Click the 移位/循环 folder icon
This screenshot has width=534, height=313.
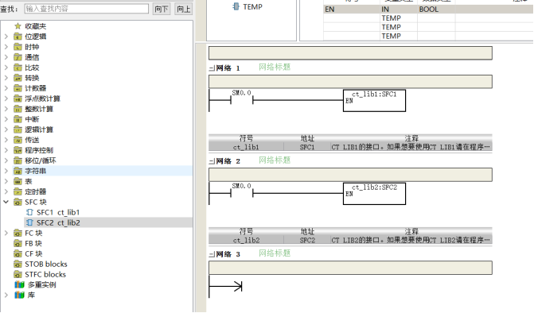[x=18, y=160]
